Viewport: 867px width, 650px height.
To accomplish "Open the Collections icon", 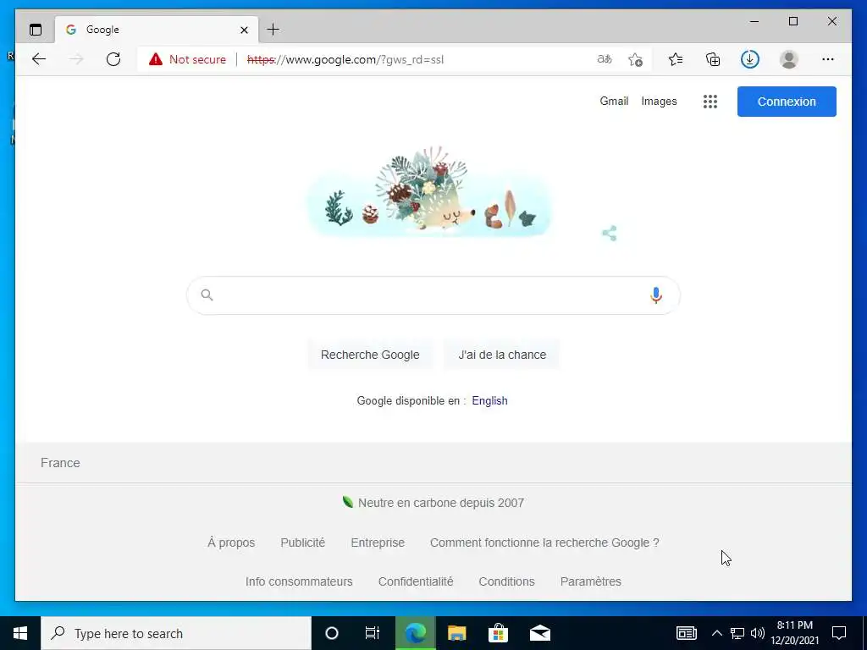I will 713,59.
